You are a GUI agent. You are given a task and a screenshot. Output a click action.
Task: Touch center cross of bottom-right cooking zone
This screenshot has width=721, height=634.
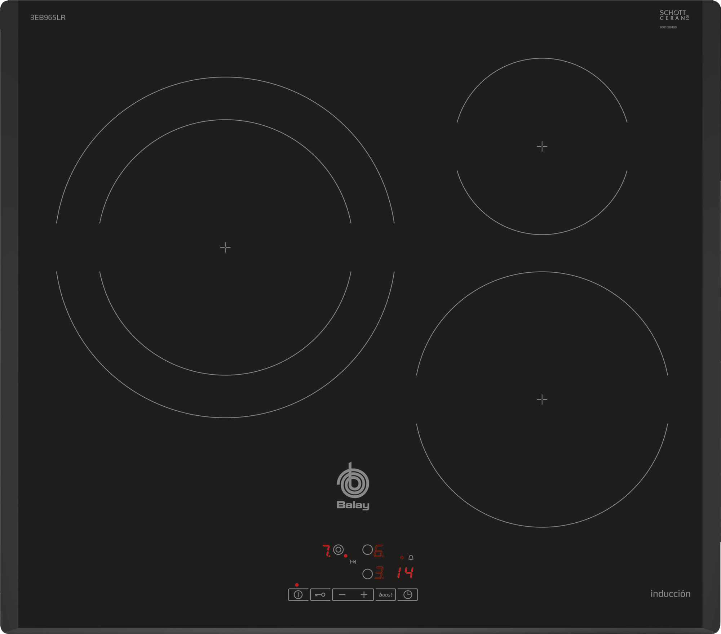pyautogui.click(x=542, y=399)
